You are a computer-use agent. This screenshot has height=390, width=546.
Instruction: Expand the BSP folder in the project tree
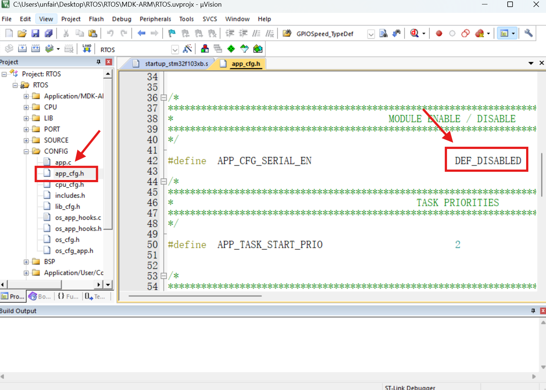[x=26, y=262]
